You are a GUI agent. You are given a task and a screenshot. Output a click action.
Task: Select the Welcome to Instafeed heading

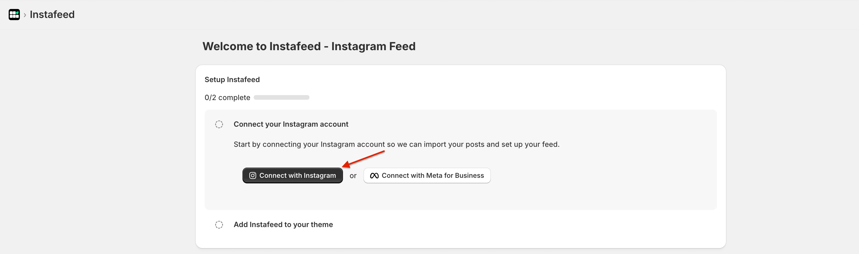[309, 46]
